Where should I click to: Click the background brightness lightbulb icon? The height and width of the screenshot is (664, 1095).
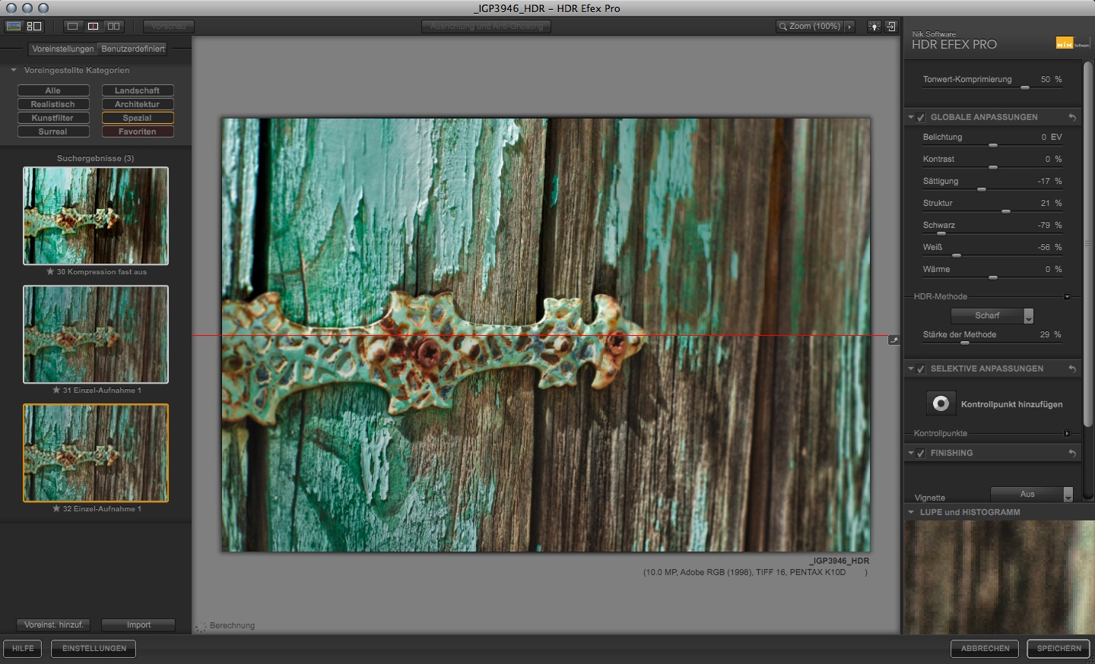pos(874,26)
